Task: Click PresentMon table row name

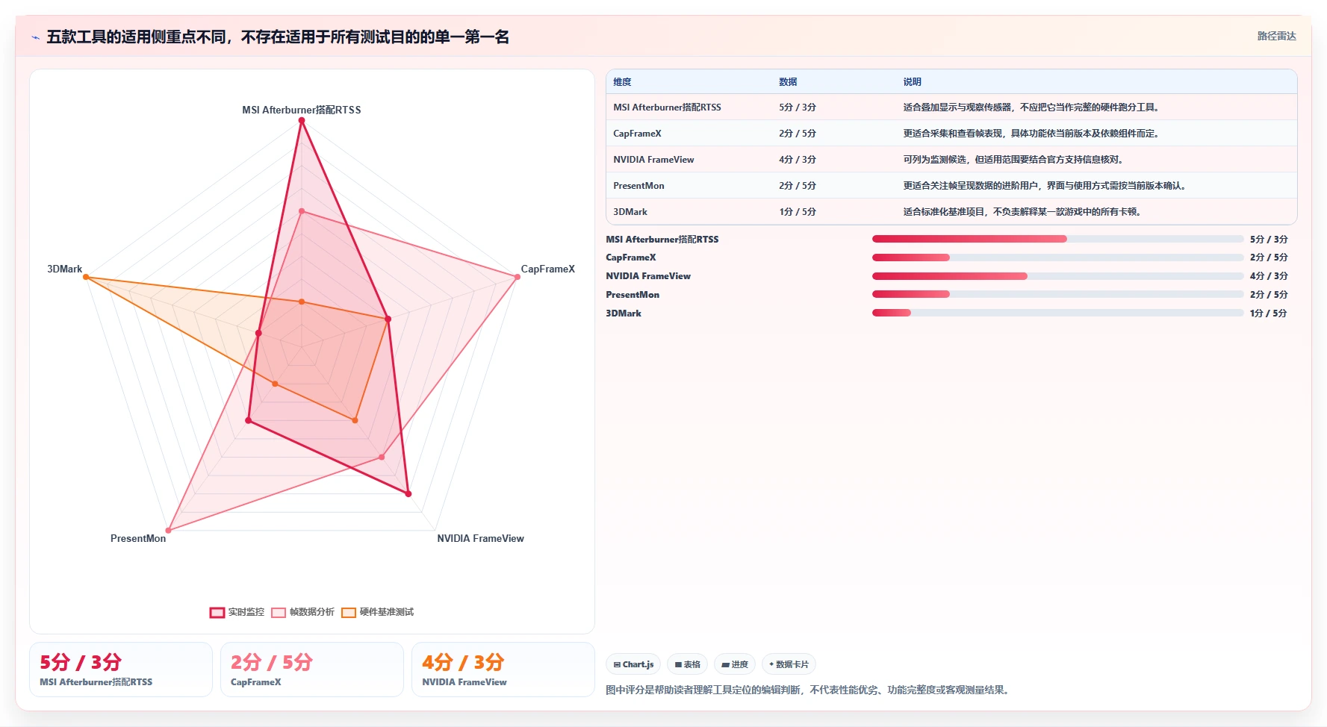Action: (638, 186)
